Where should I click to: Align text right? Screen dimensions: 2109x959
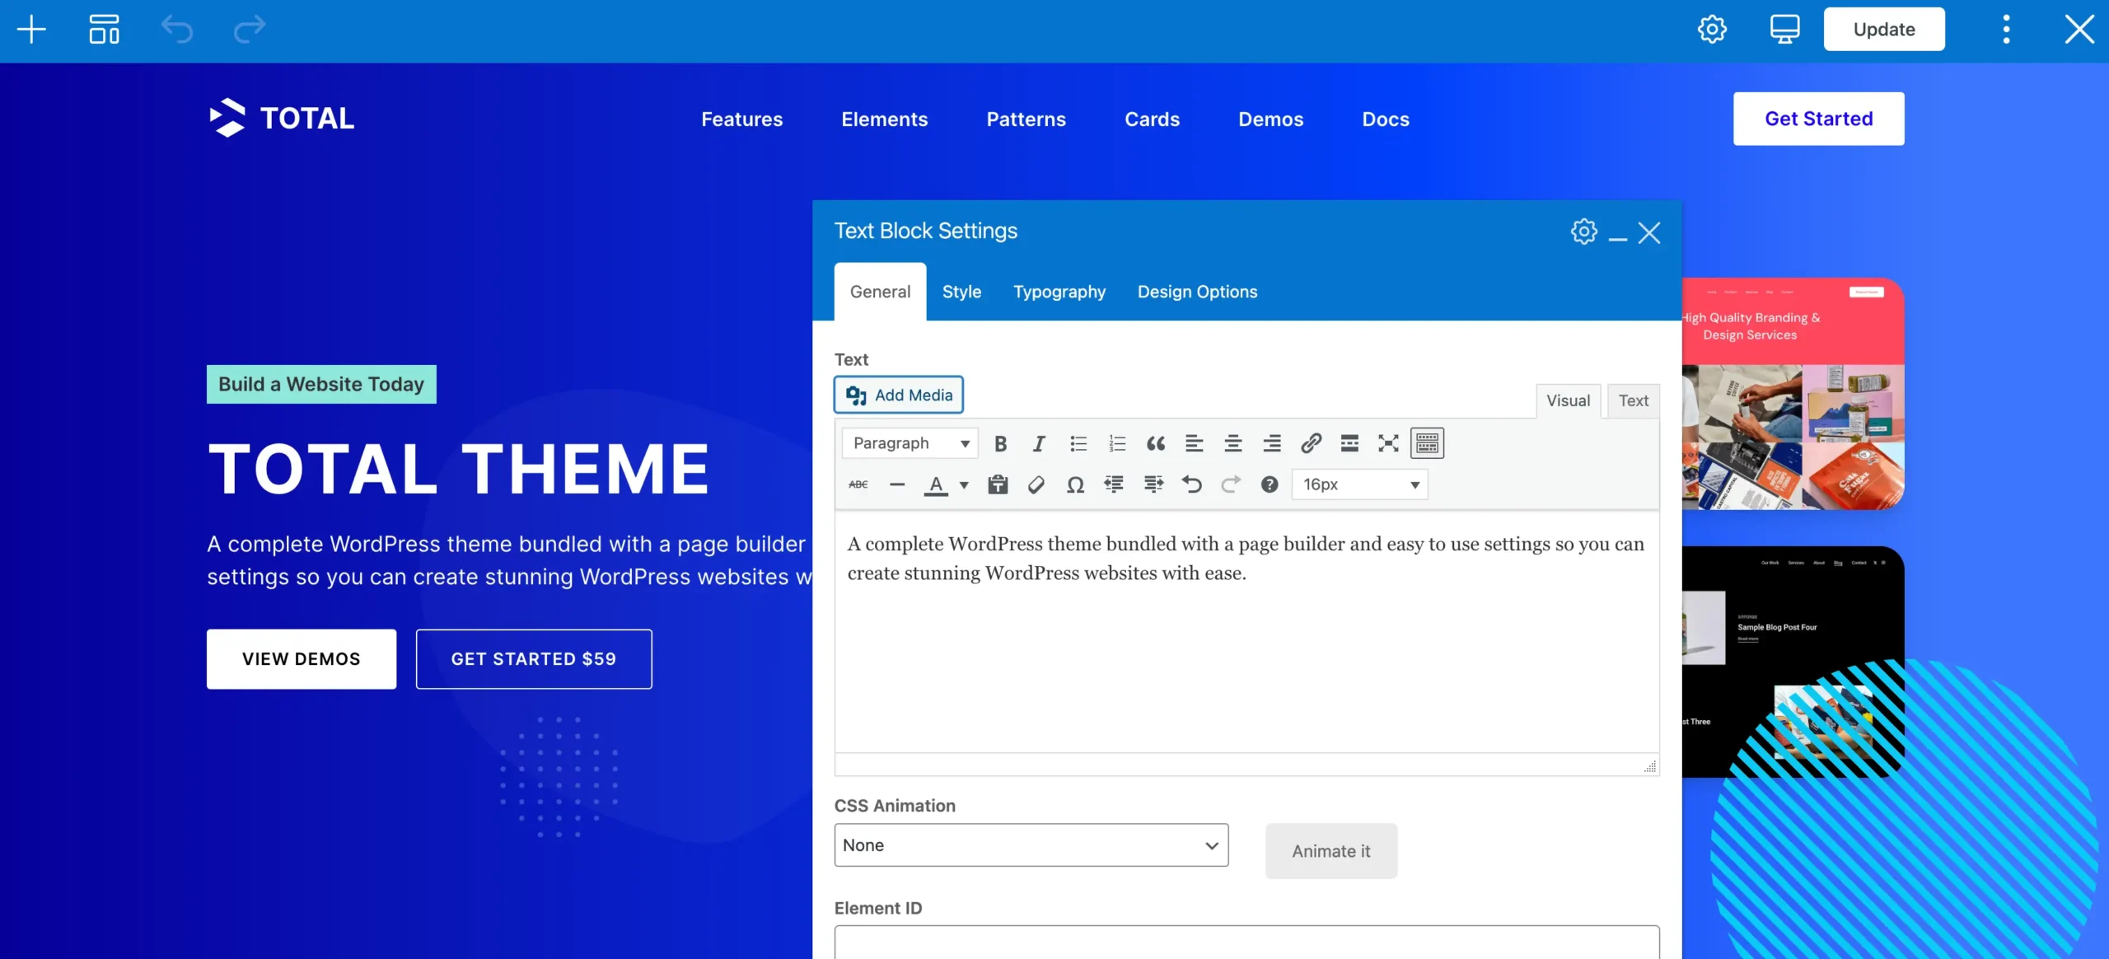(x=1272, y=444)
